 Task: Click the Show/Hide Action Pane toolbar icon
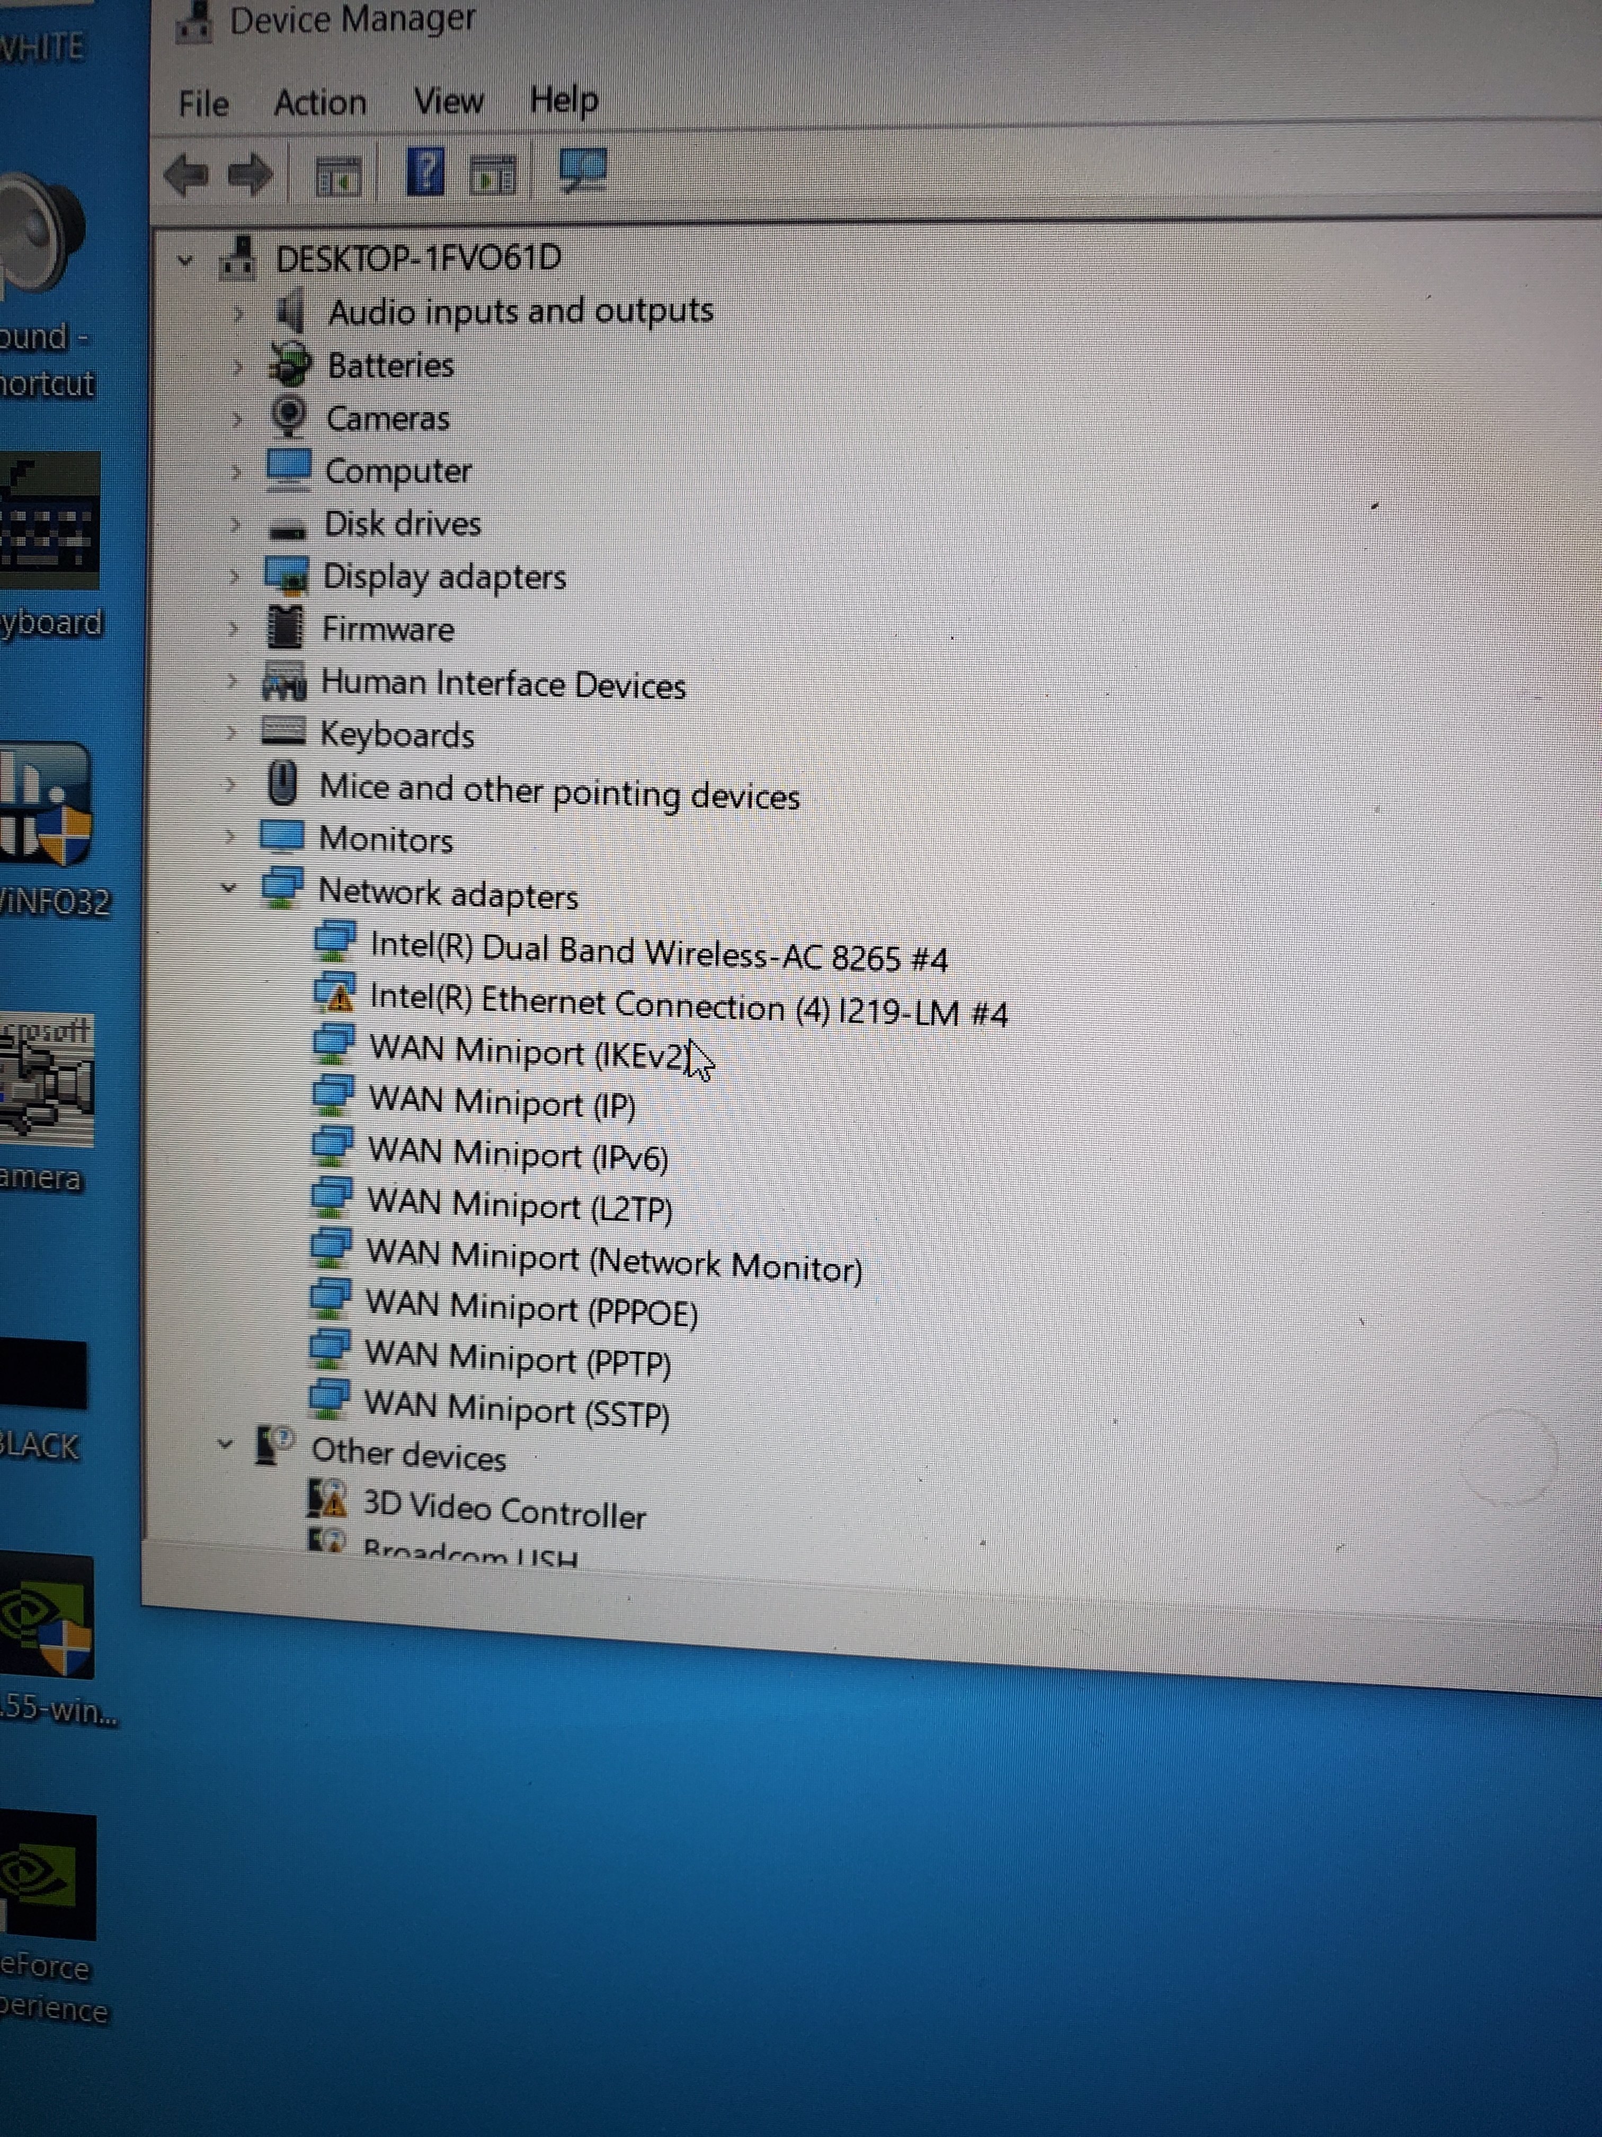tap(493, 176)
